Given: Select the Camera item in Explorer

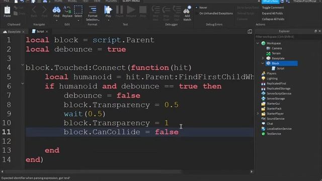Looking at the screenshot, I should pyautogui.click(x=277, y=48).
